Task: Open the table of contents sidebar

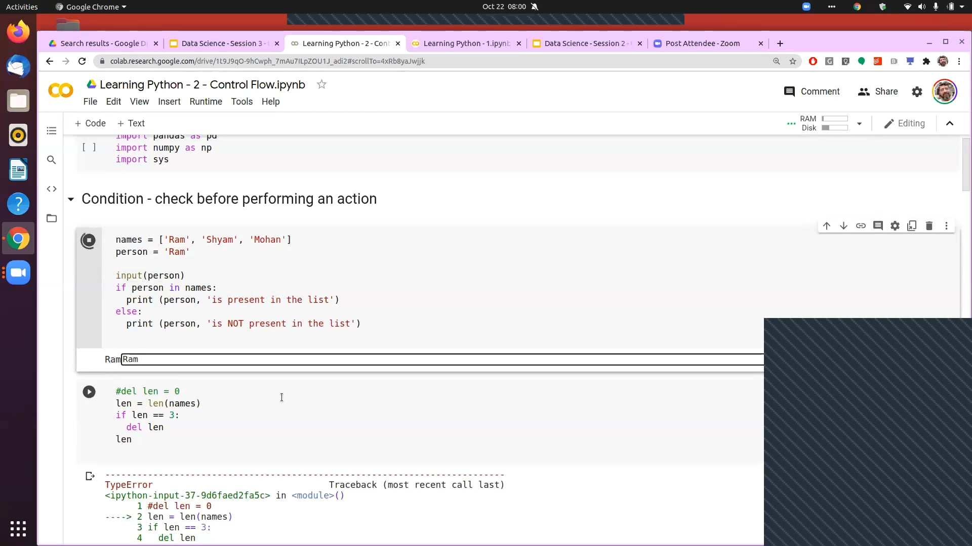Action: [51, 131]
